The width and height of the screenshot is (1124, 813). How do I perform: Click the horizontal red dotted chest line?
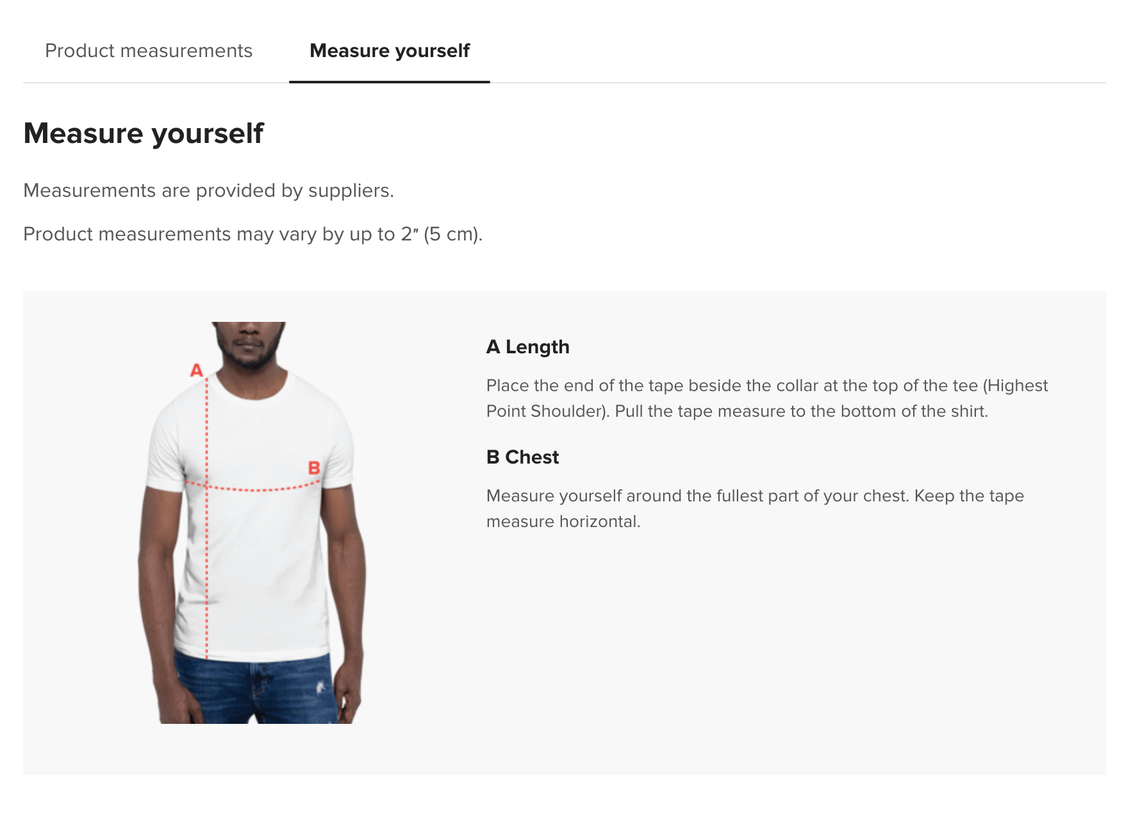(x=256, y=490)
